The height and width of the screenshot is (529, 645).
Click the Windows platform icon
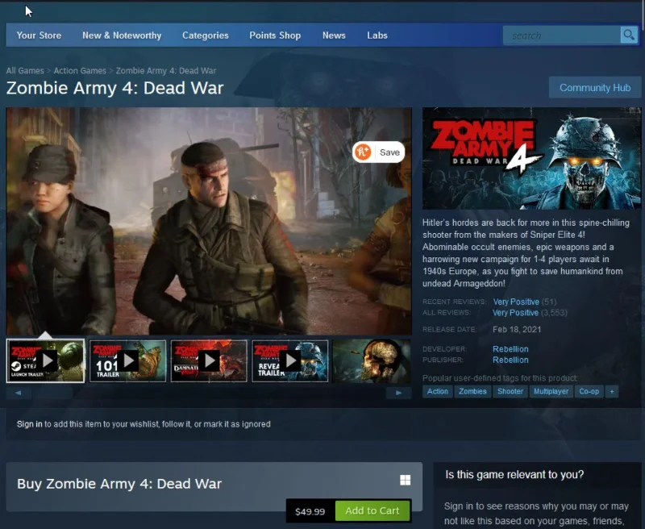pyautogui.click(x=406, y=480)
